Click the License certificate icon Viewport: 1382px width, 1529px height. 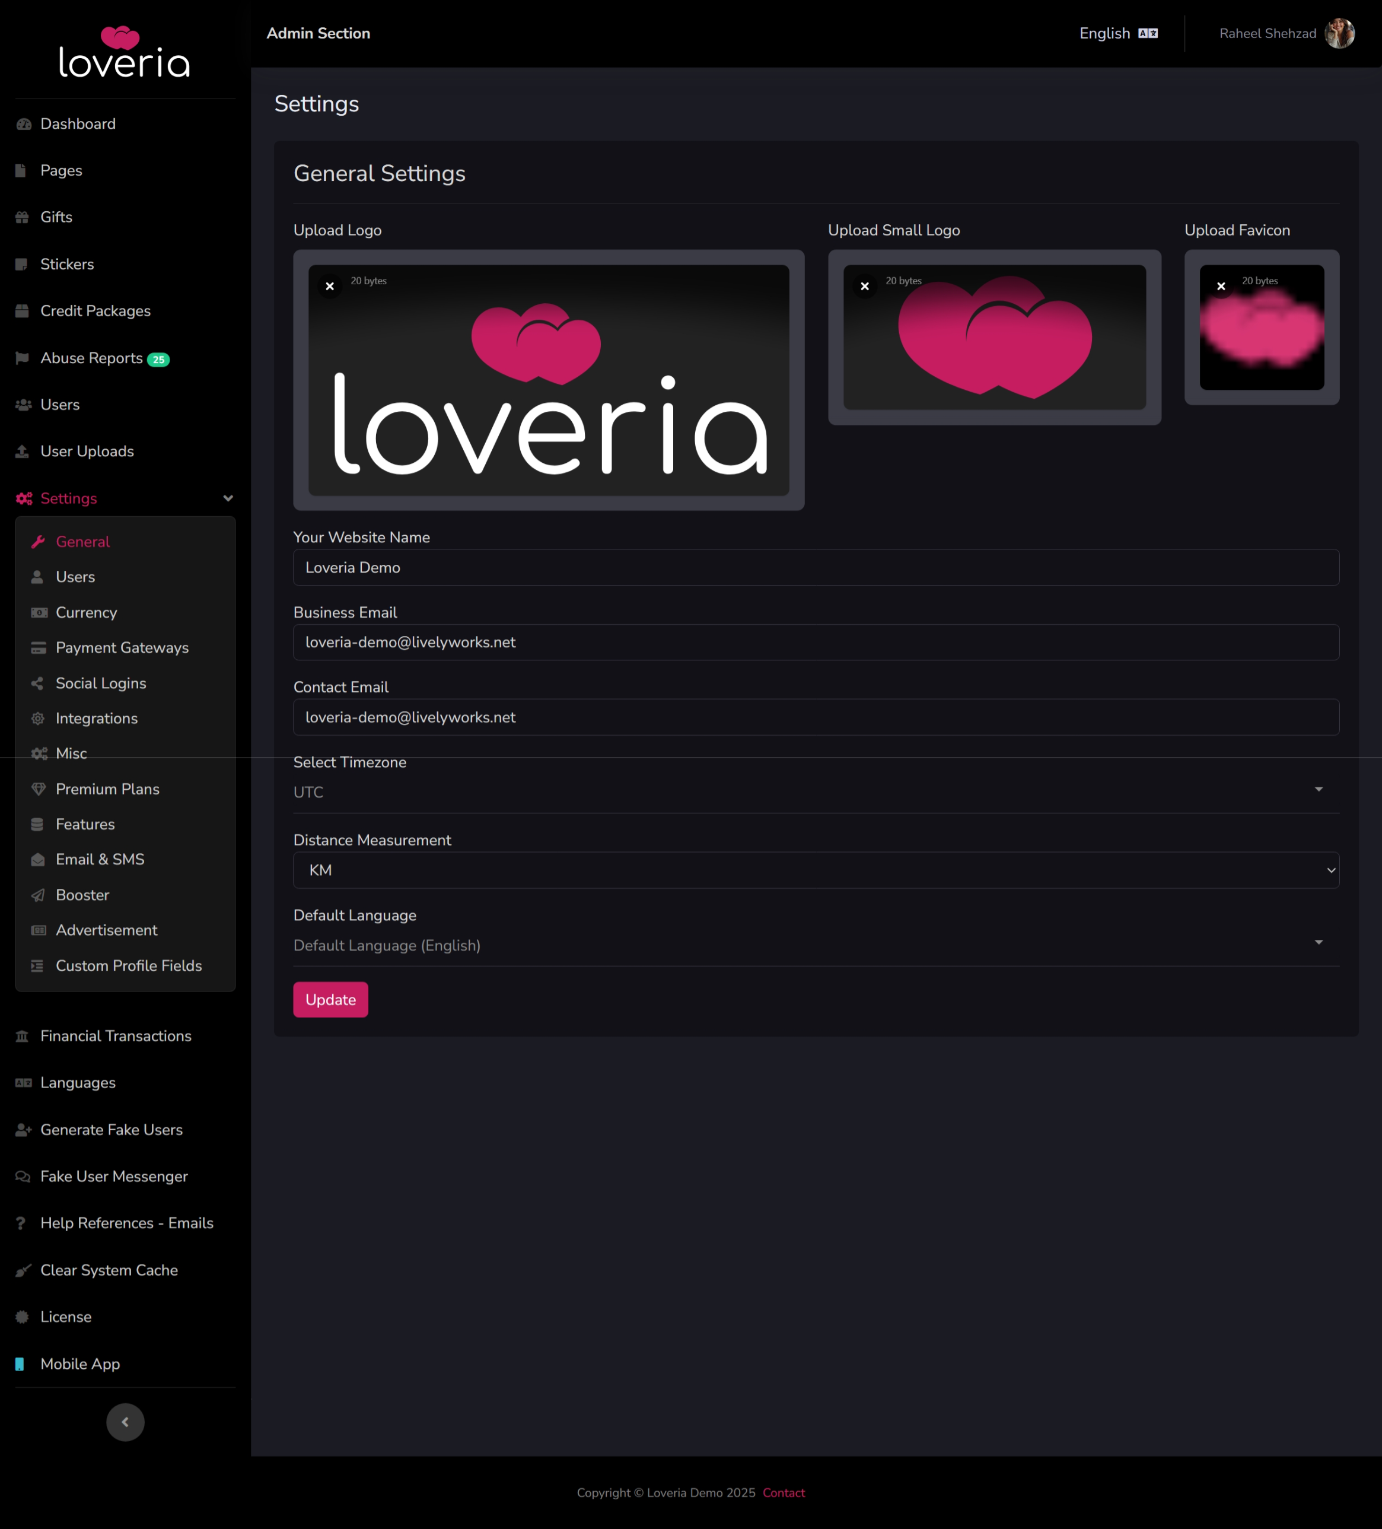pyautogui.click(x=22, y=1317)
